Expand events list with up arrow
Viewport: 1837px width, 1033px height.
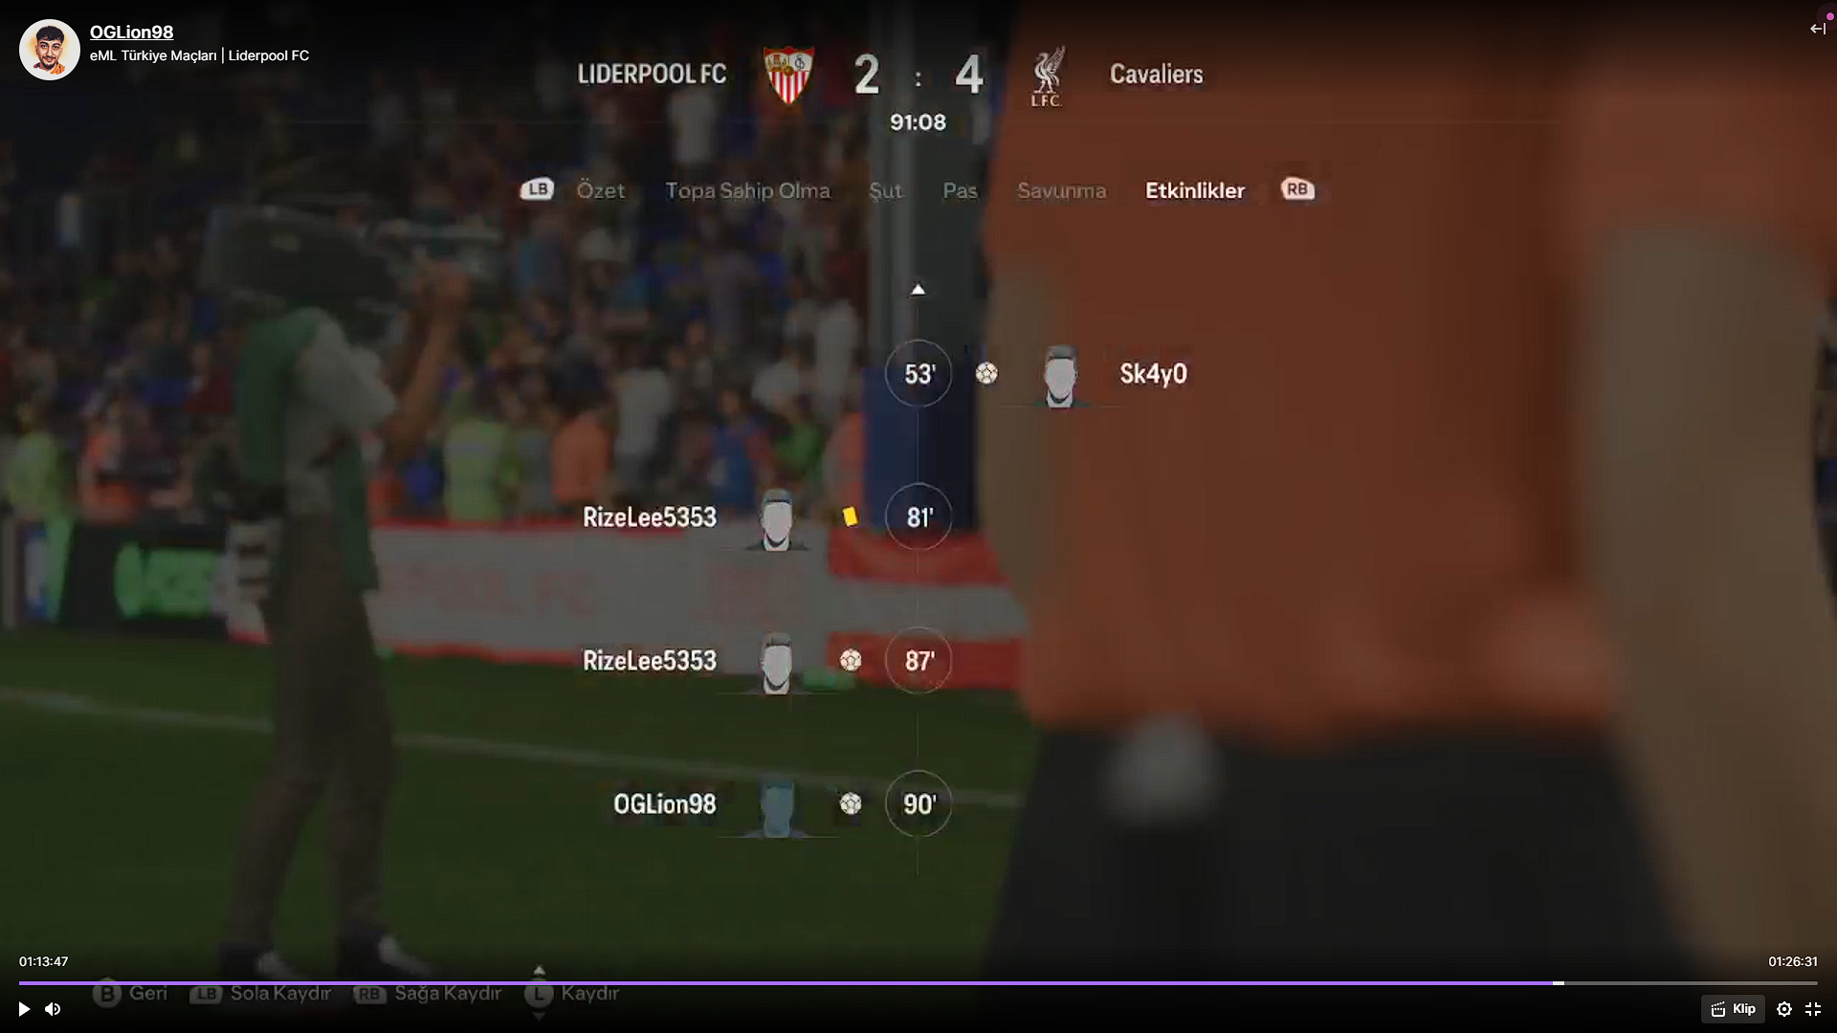(x=918, y=290)
